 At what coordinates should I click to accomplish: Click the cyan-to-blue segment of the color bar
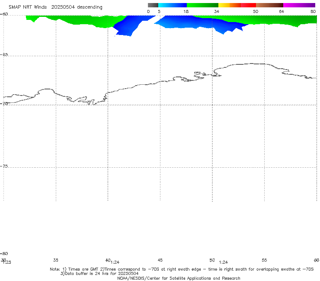pyautogui.click(x=173, y=5)
